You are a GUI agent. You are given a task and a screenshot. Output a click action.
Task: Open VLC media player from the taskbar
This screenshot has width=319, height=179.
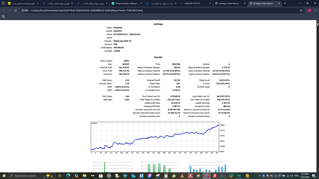pyautogui.click(x=182, y=176)
